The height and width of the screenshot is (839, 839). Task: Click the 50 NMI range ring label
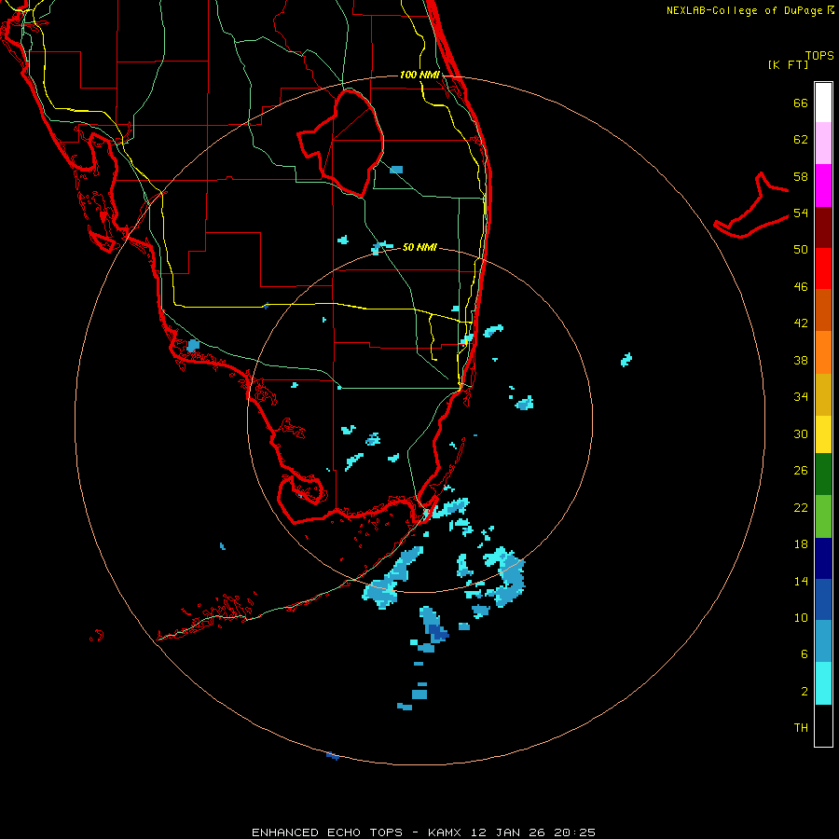[x=419, y=247]
